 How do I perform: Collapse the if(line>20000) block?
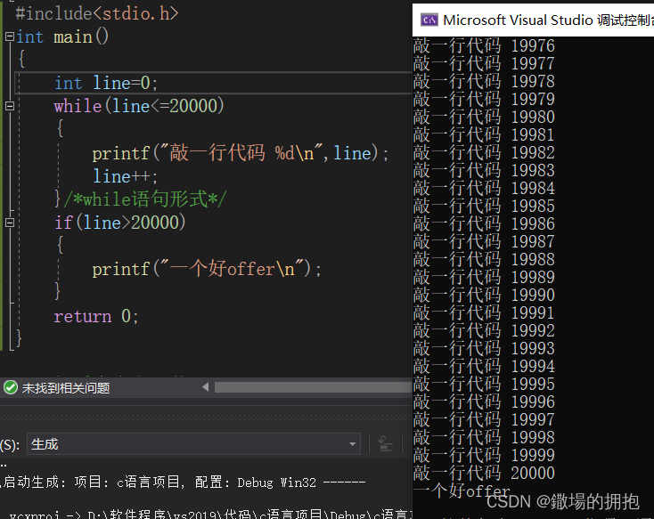(x=10, y=223)
